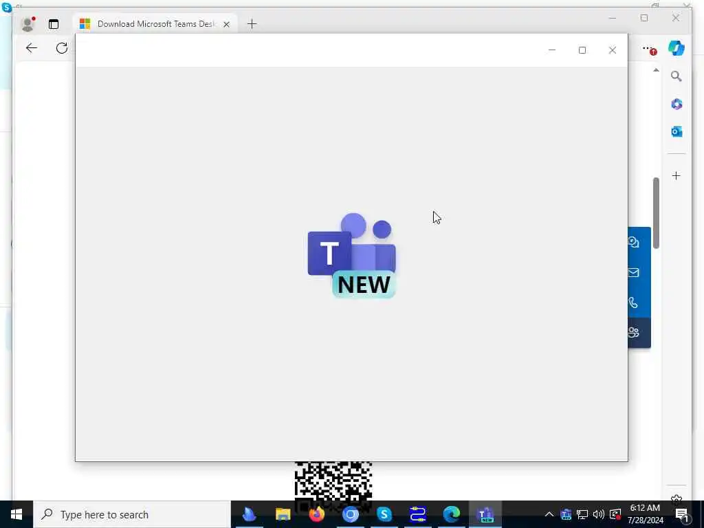The height and width of the screenshot is (528, 704).
Task: Open a new Edge tab
Action: (x=252, y=24)
